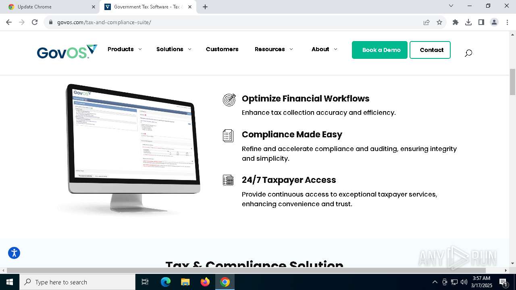Click the GovOS logo

tap(67, 52)
